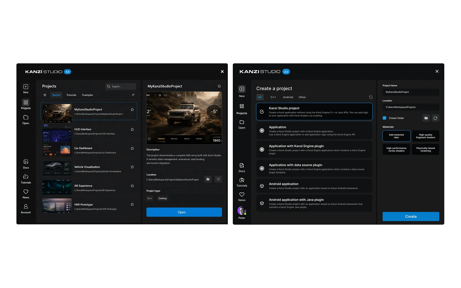Browse folder icon beside project Location path
The width and height of the screenshot is (461, 288).
click(208, 179)
